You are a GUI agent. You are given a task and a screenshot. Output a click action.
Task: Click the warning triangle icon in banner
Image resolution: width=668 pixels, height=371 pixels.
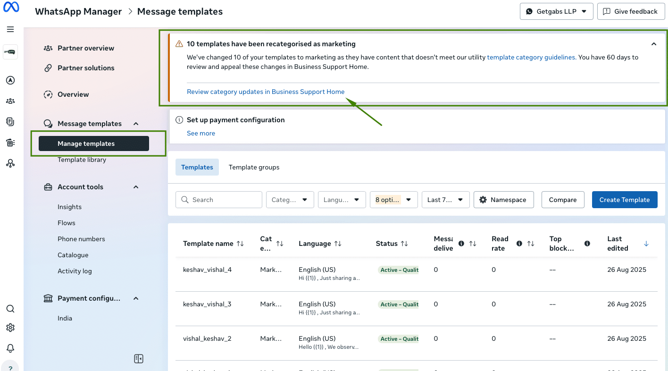click(x=179, y=44)
